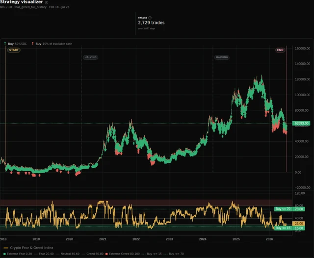Click the 140000.00 price axis label
Screen dimensions: 314x258
[302, 64]
